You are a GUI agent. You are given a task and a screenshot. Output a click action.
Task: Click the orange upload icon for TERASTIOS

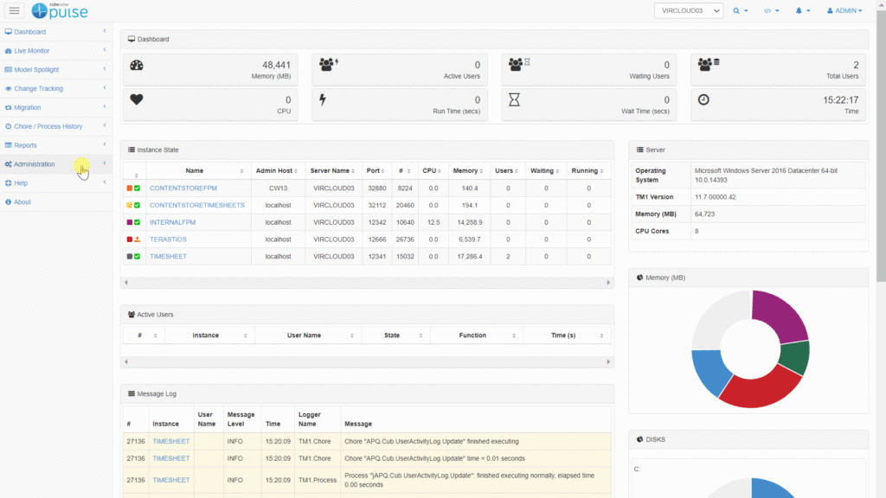[138, 239]
